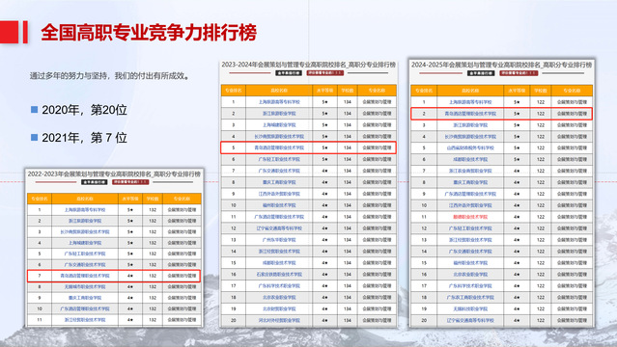Select the blue bullet beside 2020年，第20位
Screen dimensions: 617x347
[x=34, y=109]
